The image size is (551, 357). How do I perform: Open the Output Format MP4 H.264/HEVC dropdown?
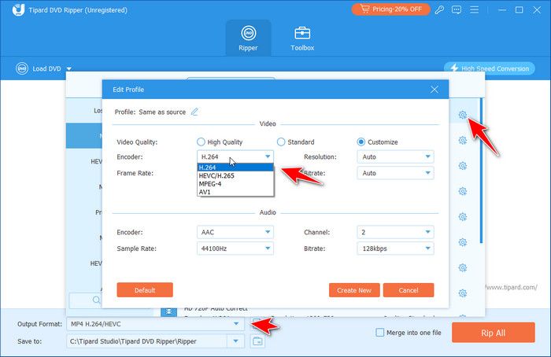(155, 324)
